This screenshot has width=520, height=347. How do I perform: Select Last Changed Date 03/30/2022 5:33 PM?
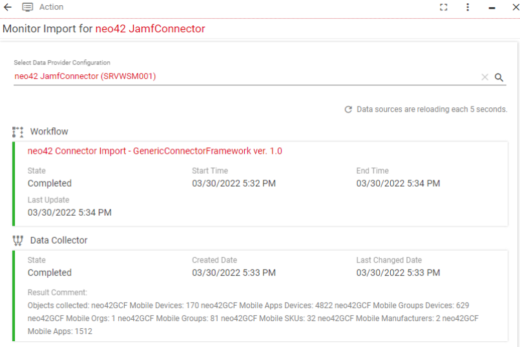point(398,273)
